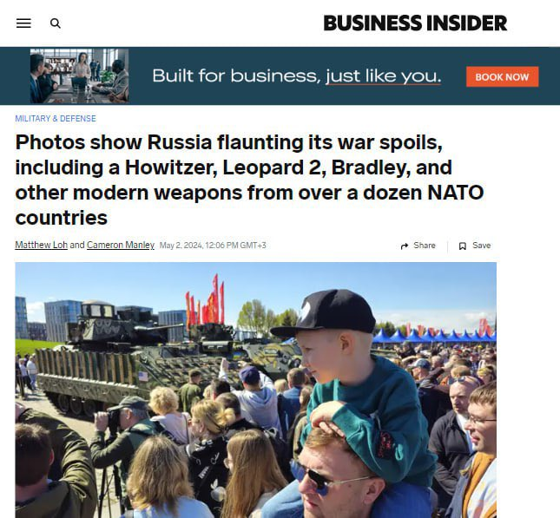Click the bookmark save icon

point(462,246)
